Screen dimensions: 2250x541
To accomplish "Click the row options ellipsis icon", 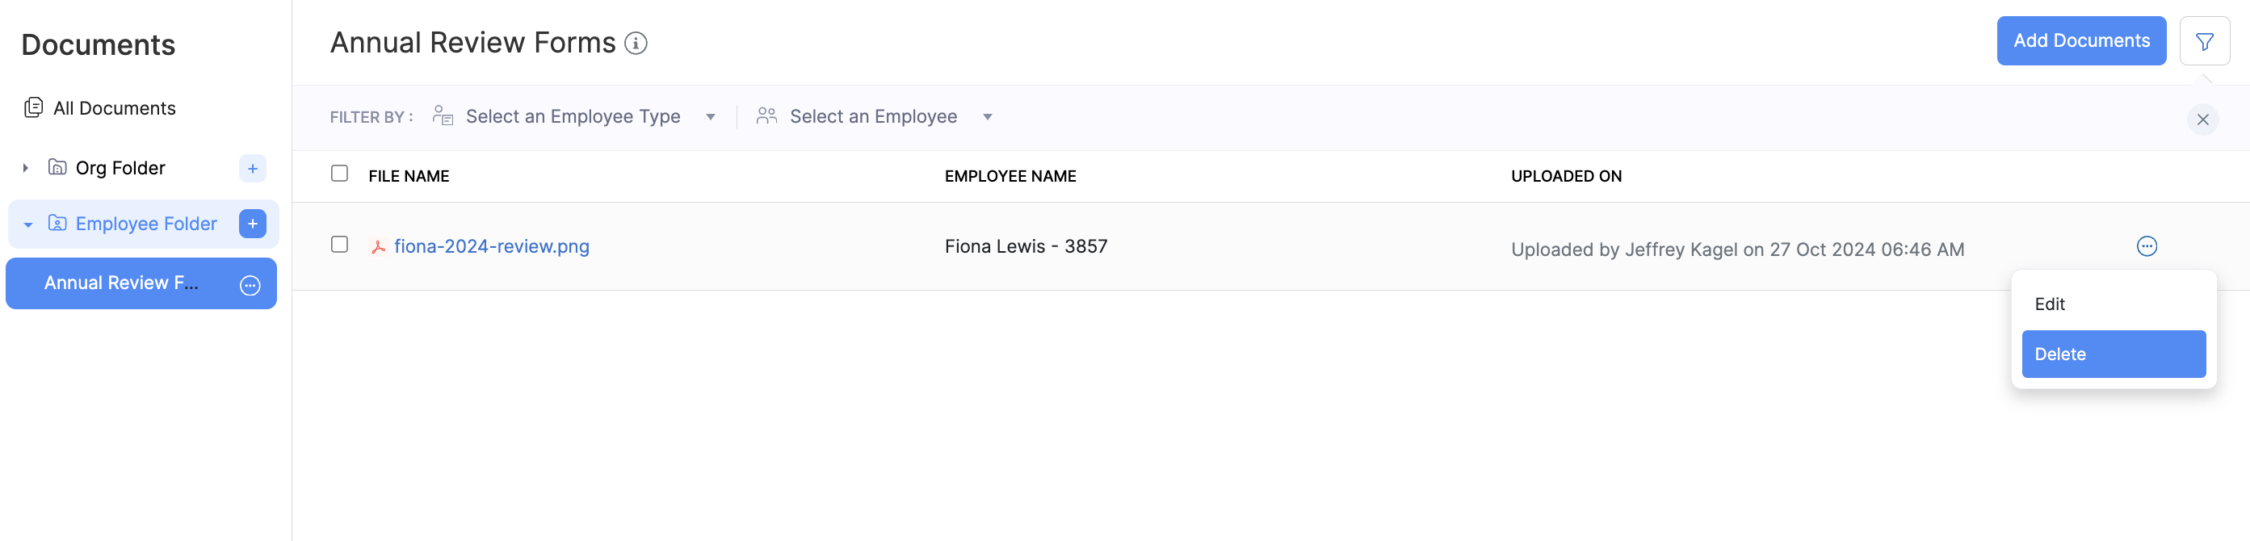I will coord(2146,246).
